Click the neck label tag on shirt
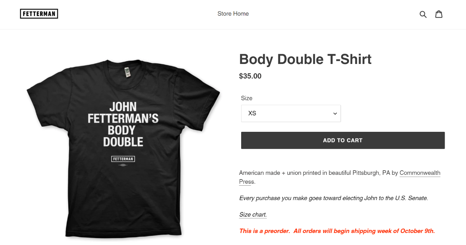466x245 pixels. pyautogui.click(x=127, y=72)
